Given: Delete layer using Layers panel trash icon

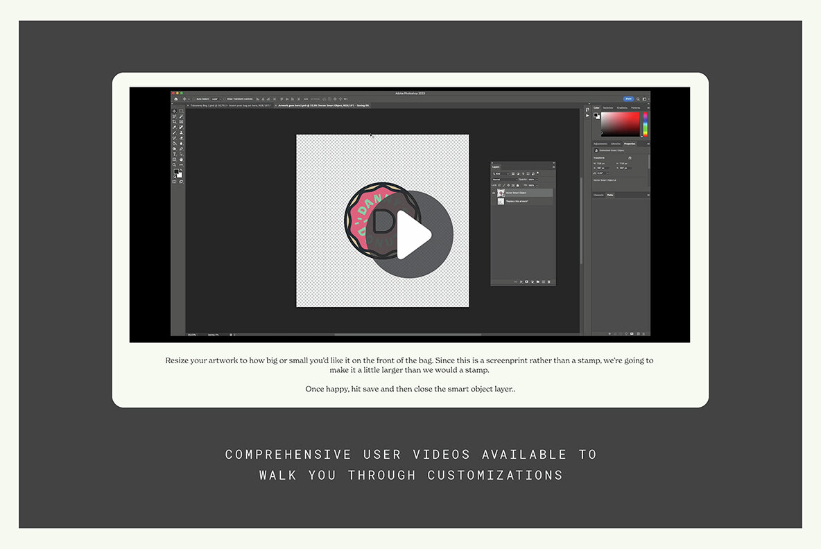Looking at the screenshot, I should pos(551,281).
